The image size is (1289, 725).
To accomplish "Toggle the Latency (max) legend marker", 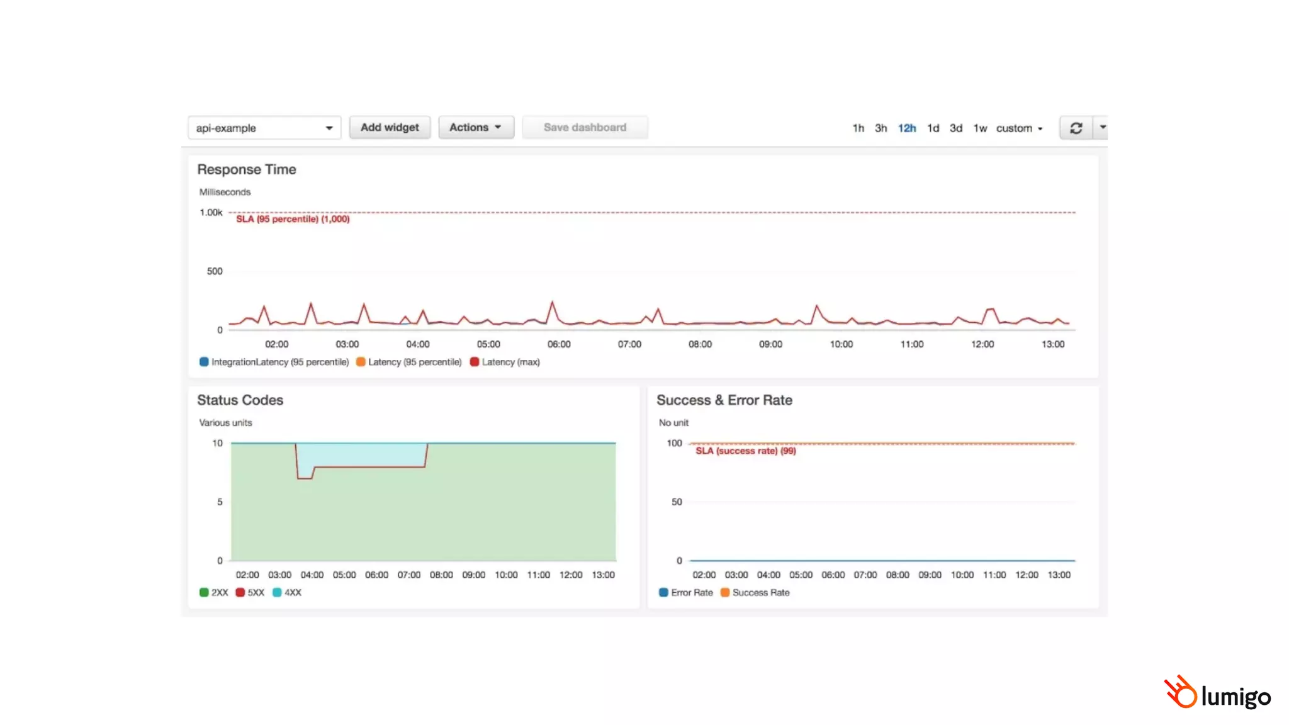I will pos(475,362).
